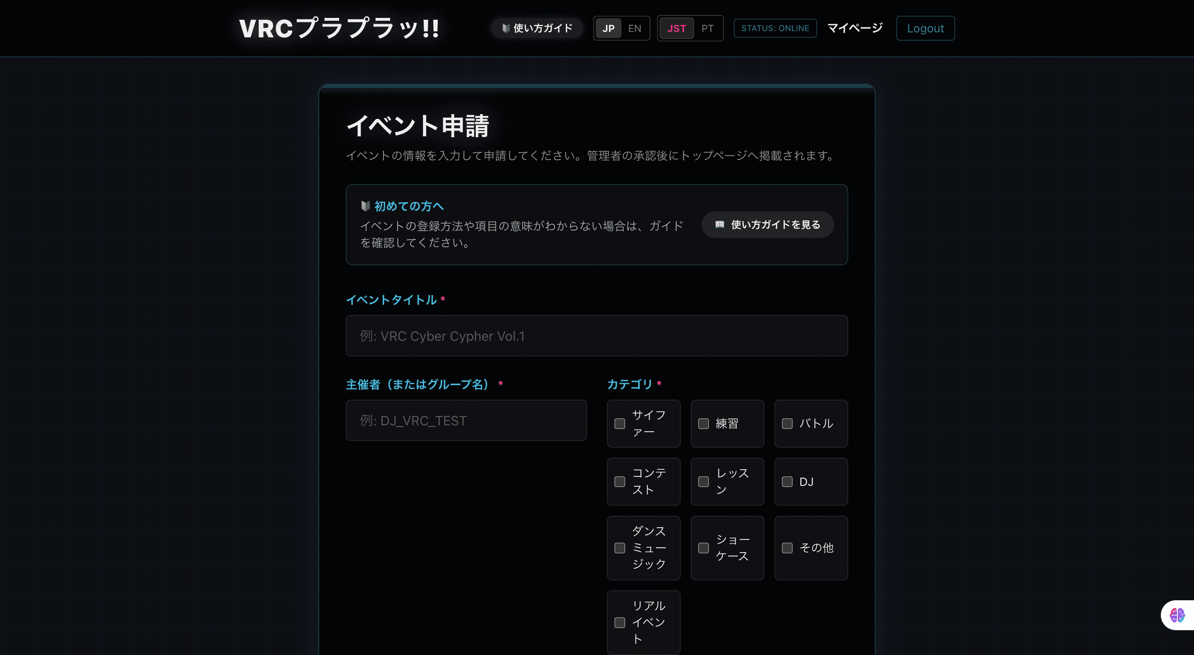Open the brain assistant widget at bottom right

[1177, 615]
